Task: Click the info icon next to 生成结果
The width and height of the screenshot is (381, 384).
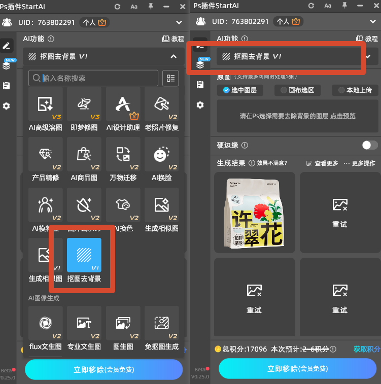Action: point(252,163)
